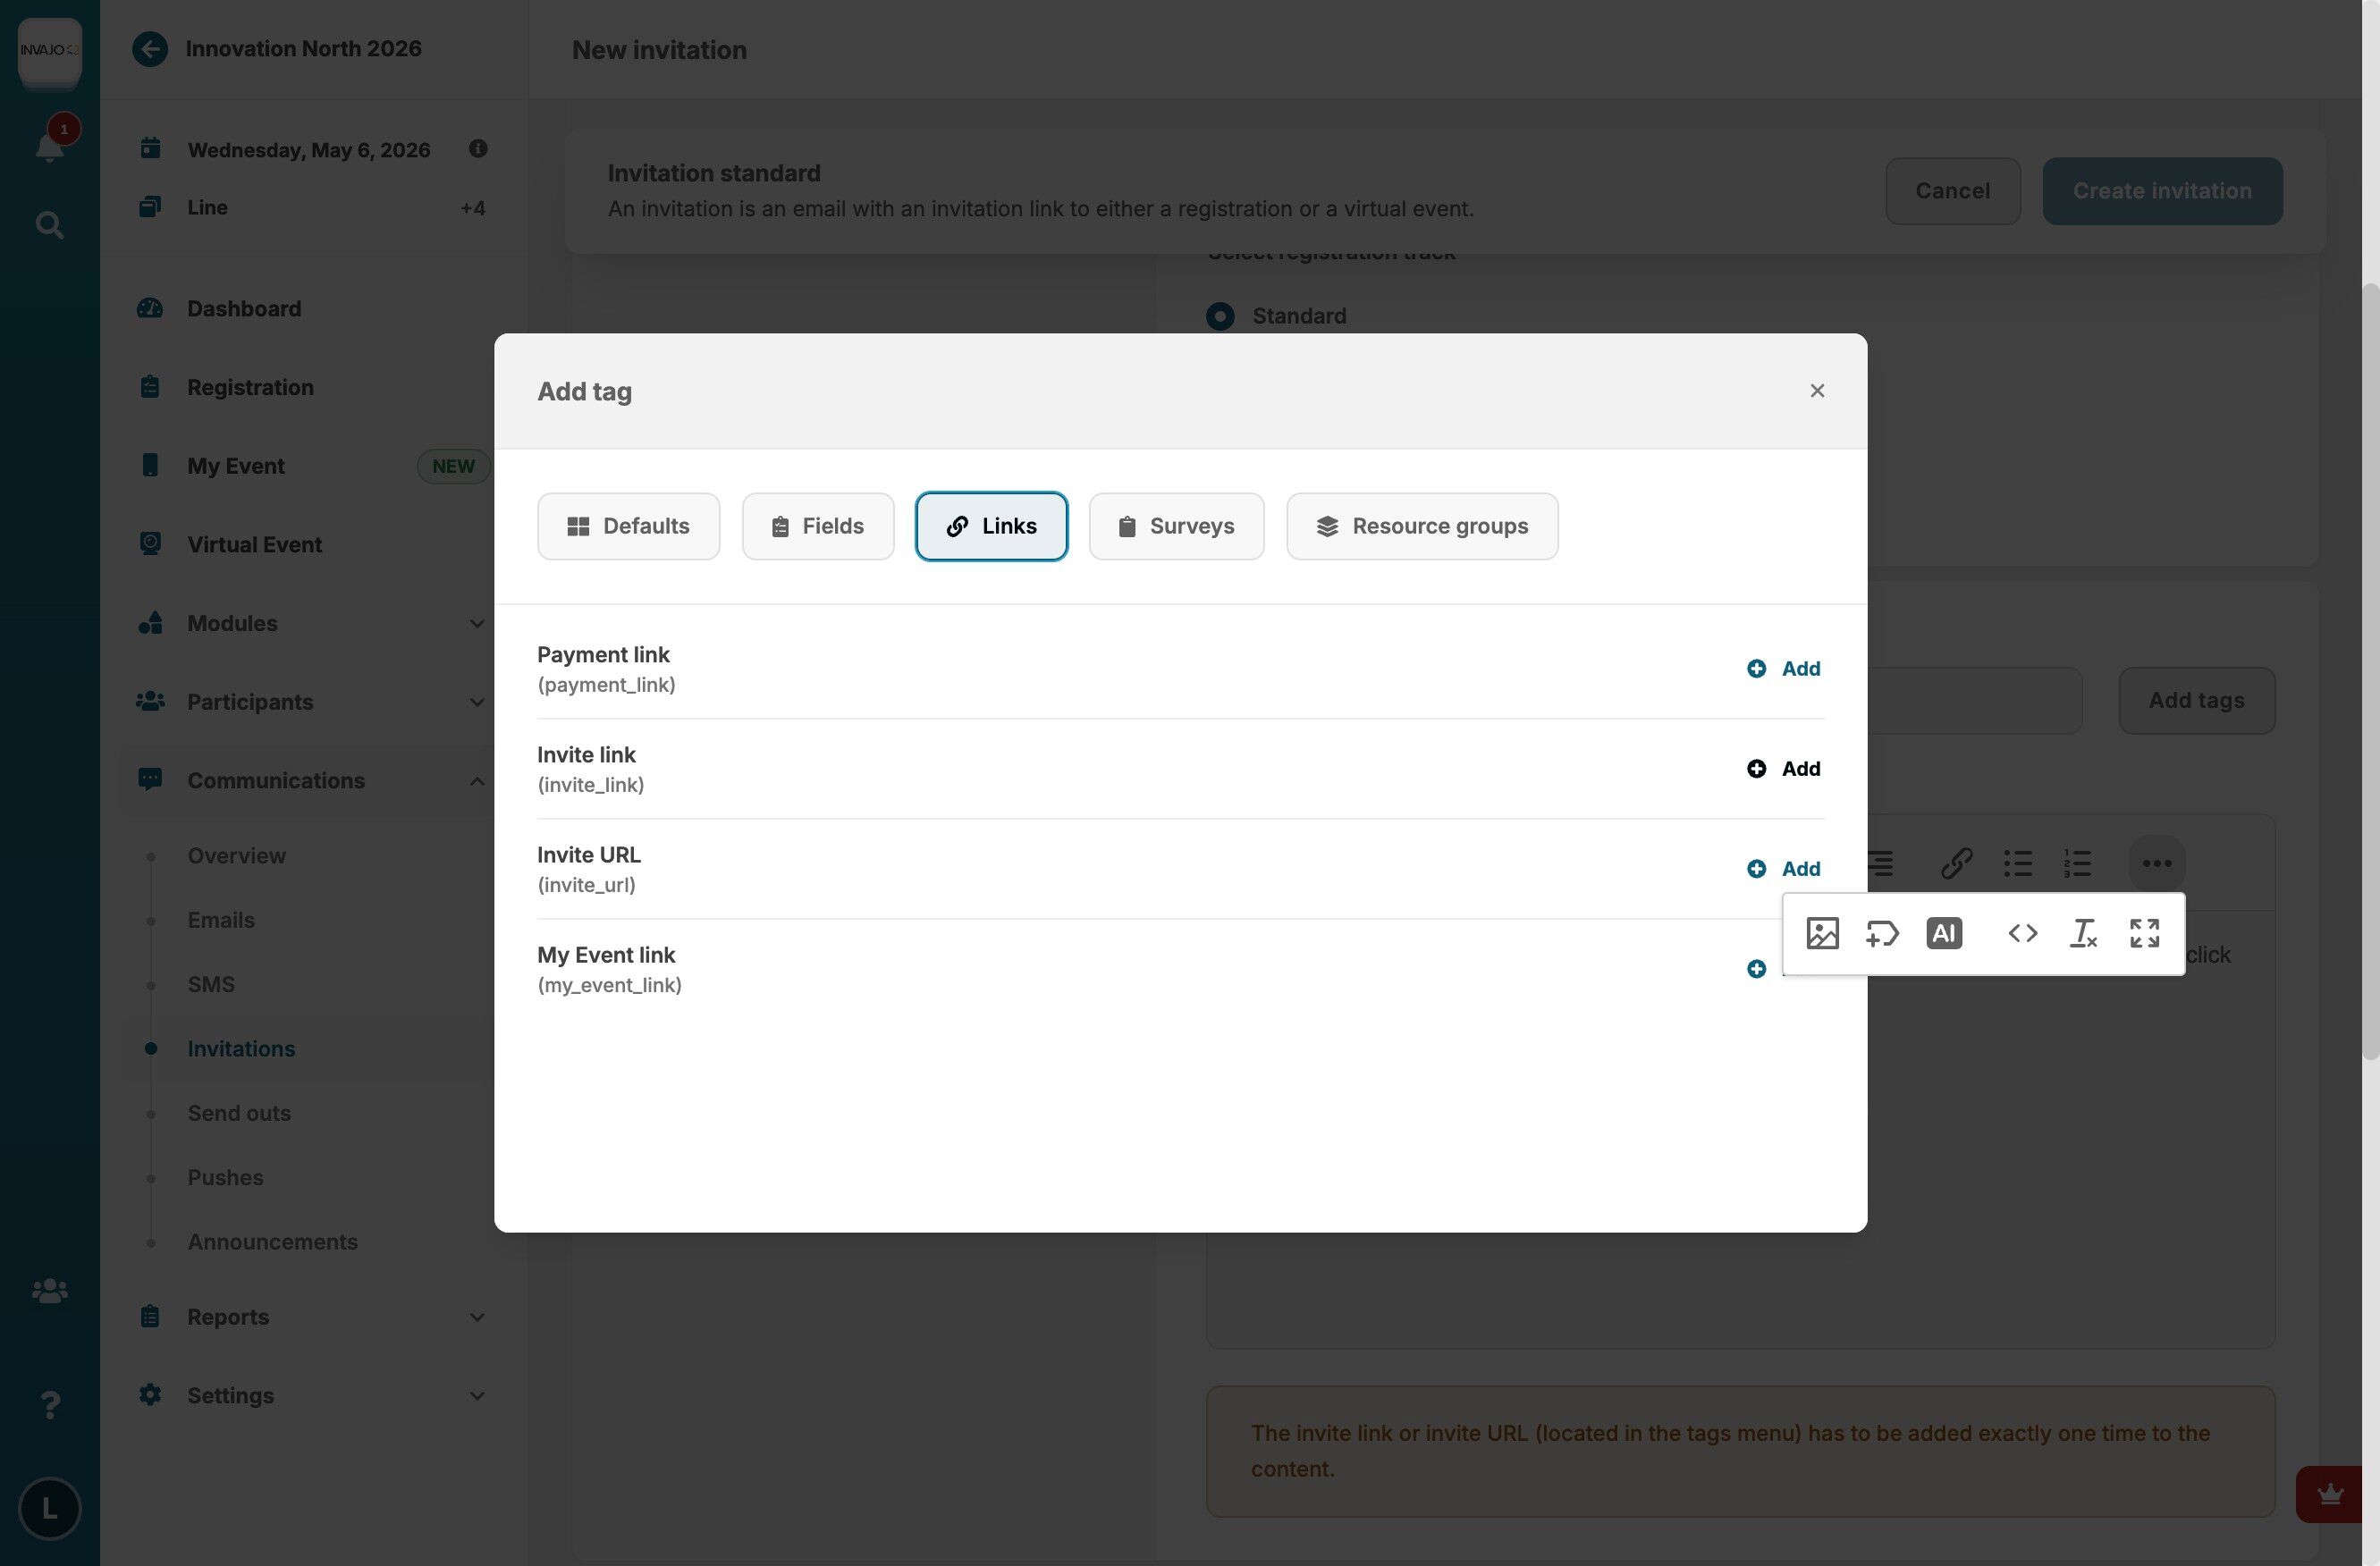
Task: Toggle fullscreen editor mode
Action: pyautogui.click(x=2144, y=933)
